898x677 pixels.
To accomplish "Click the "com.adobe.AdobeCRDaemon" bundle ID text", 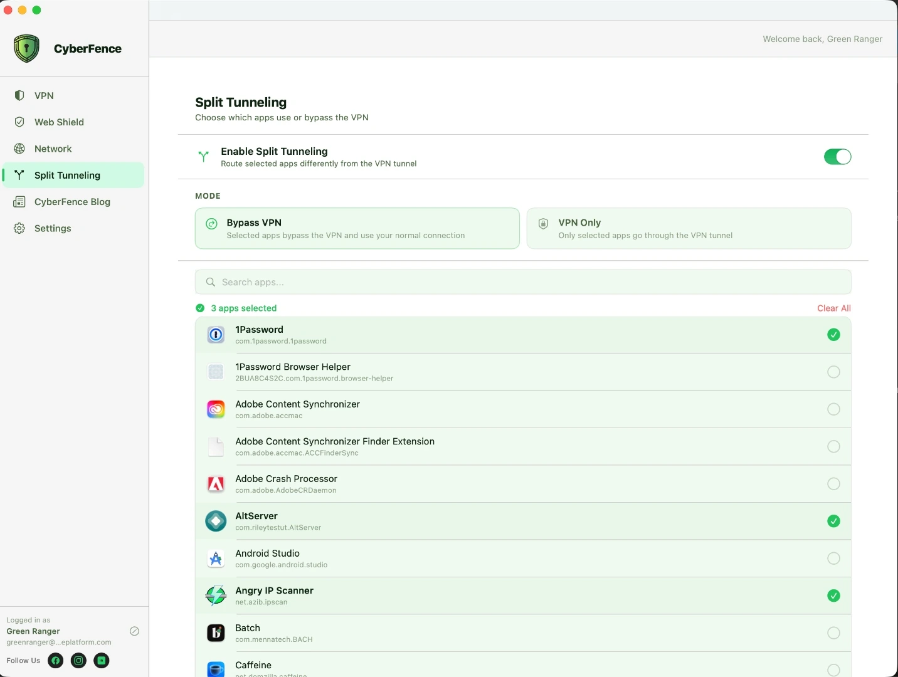I will (285, 490).
